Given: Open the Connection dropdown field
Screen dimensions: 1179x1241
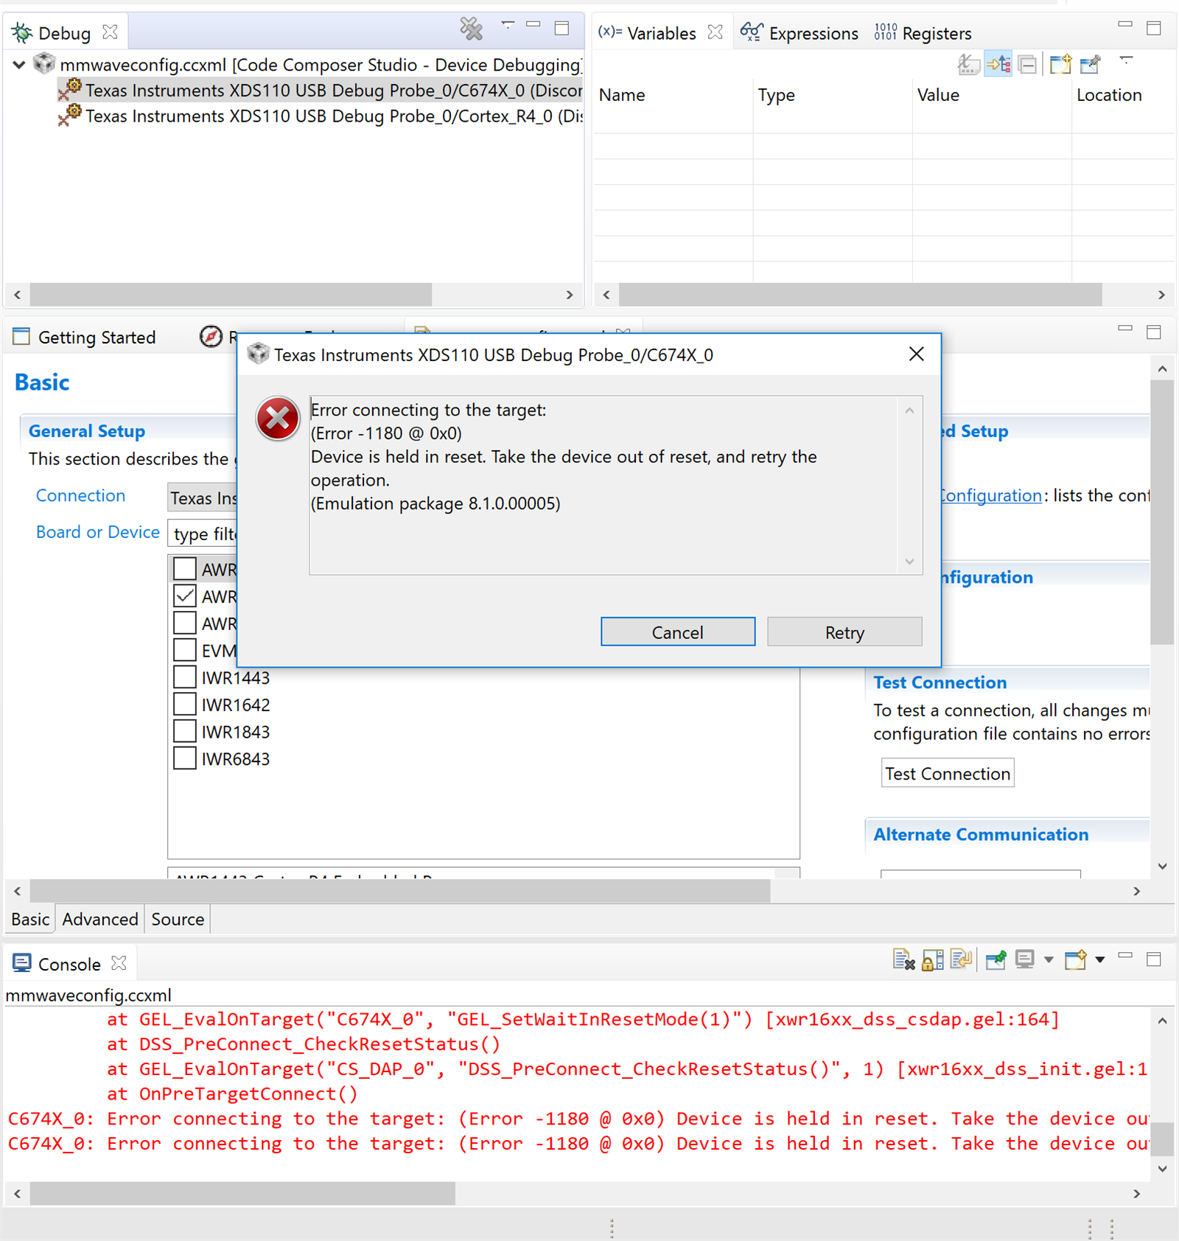Looking at the screenshot, I should [x=203, y=498].
